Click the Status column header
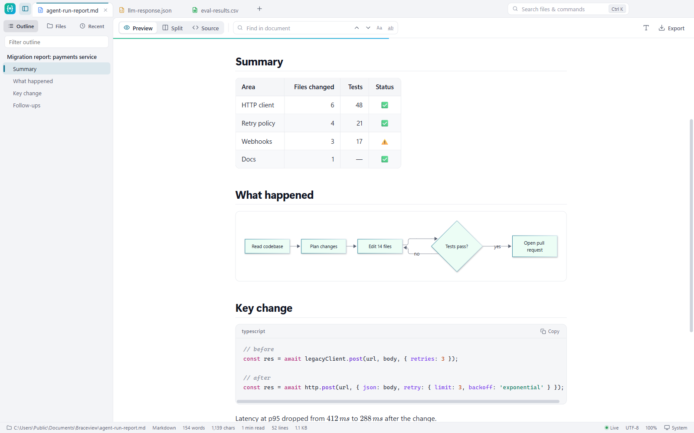Viewport: 694px width, 433px height. pos(385,87)
